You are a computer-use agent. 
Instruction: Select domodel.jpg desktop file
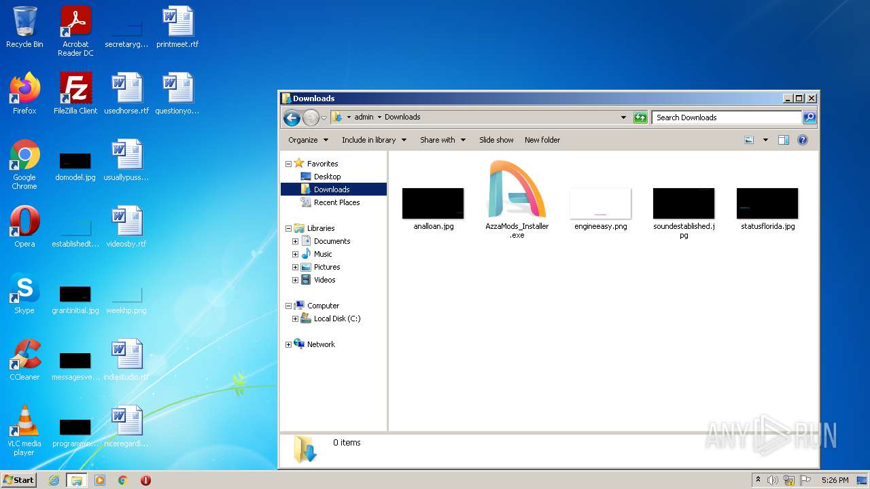coord(75,166)
